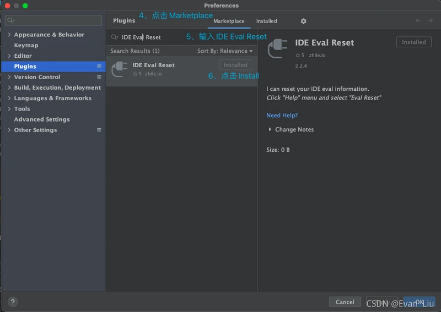
Task: Click the forward navigation arrow
Action: point(431,20)
